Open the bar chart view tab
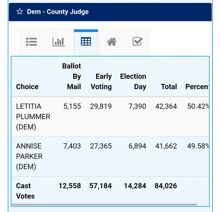 tap(59, 42)
